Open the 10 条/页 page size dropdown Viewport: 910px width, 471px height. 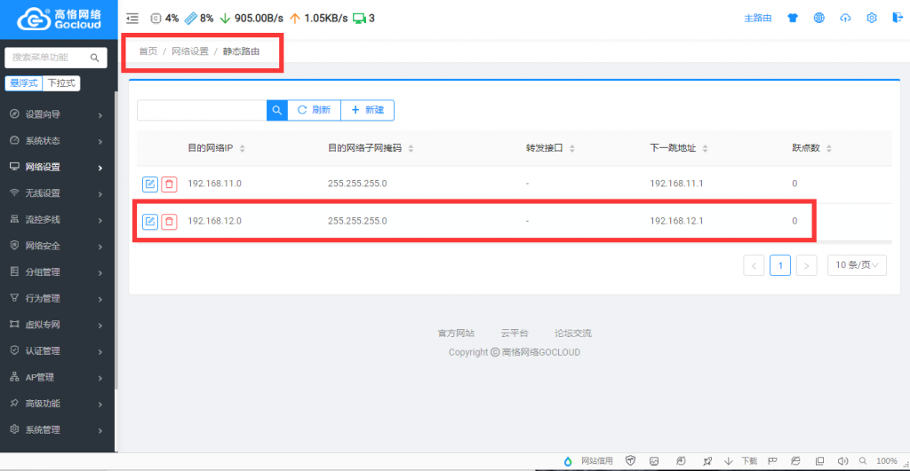click(x=857, y=265)
